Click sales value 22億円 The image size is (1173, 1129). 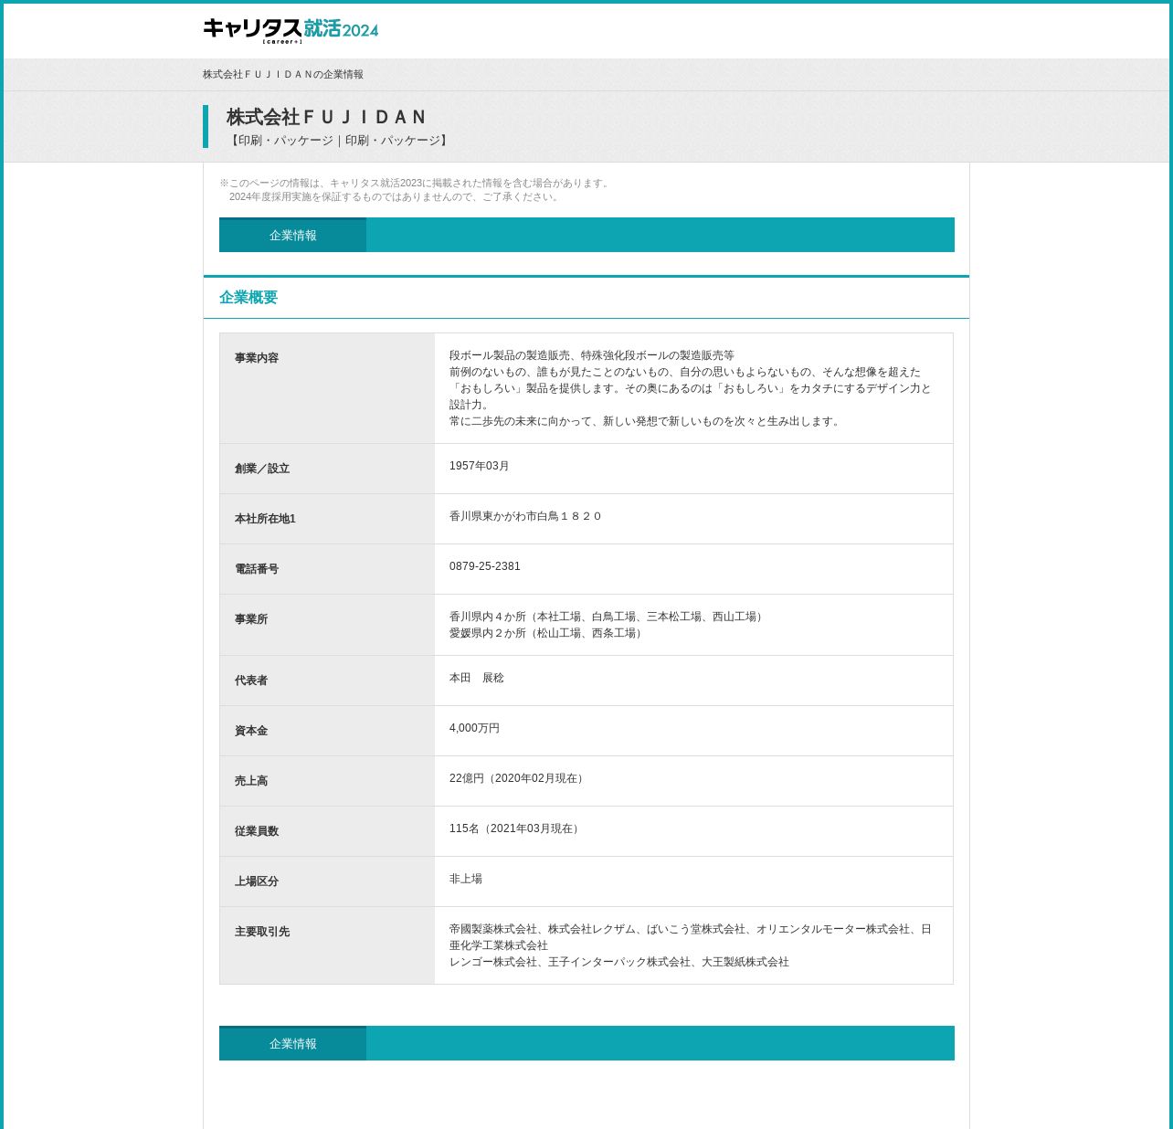(518, 778)
